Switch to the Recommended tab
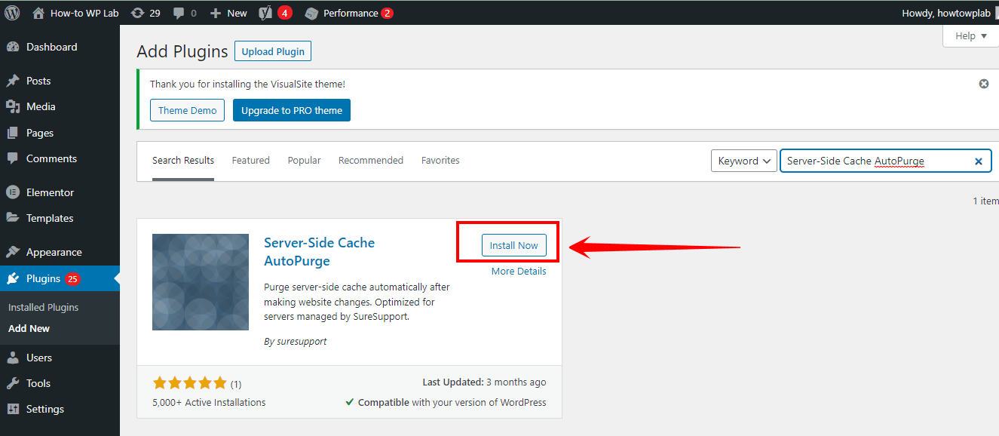999x436 pixels. point(371,161)
